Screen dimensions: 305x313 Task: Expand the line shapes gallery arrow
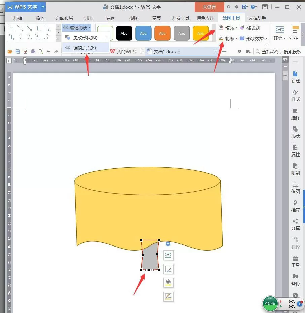58,39
